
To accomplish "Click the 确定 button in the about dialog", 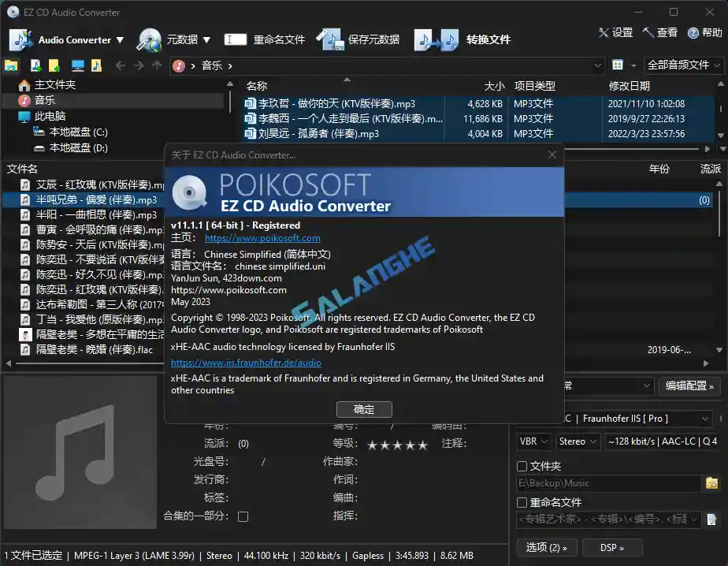I will 364,409.
